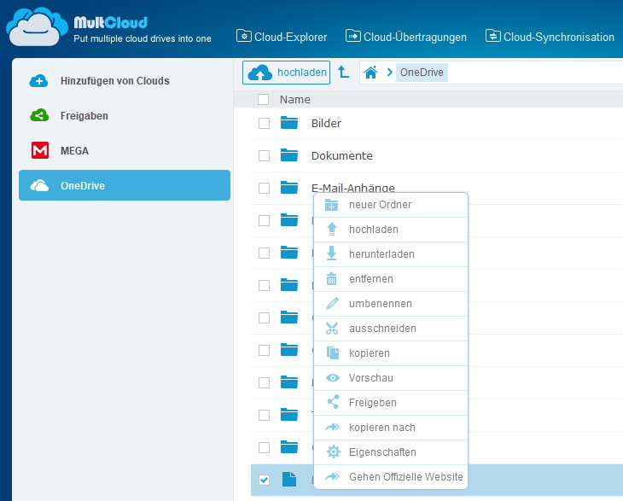
Task: Click the new folder icon in the context menu
Action: pyautogui.click(x=331, y=205)
